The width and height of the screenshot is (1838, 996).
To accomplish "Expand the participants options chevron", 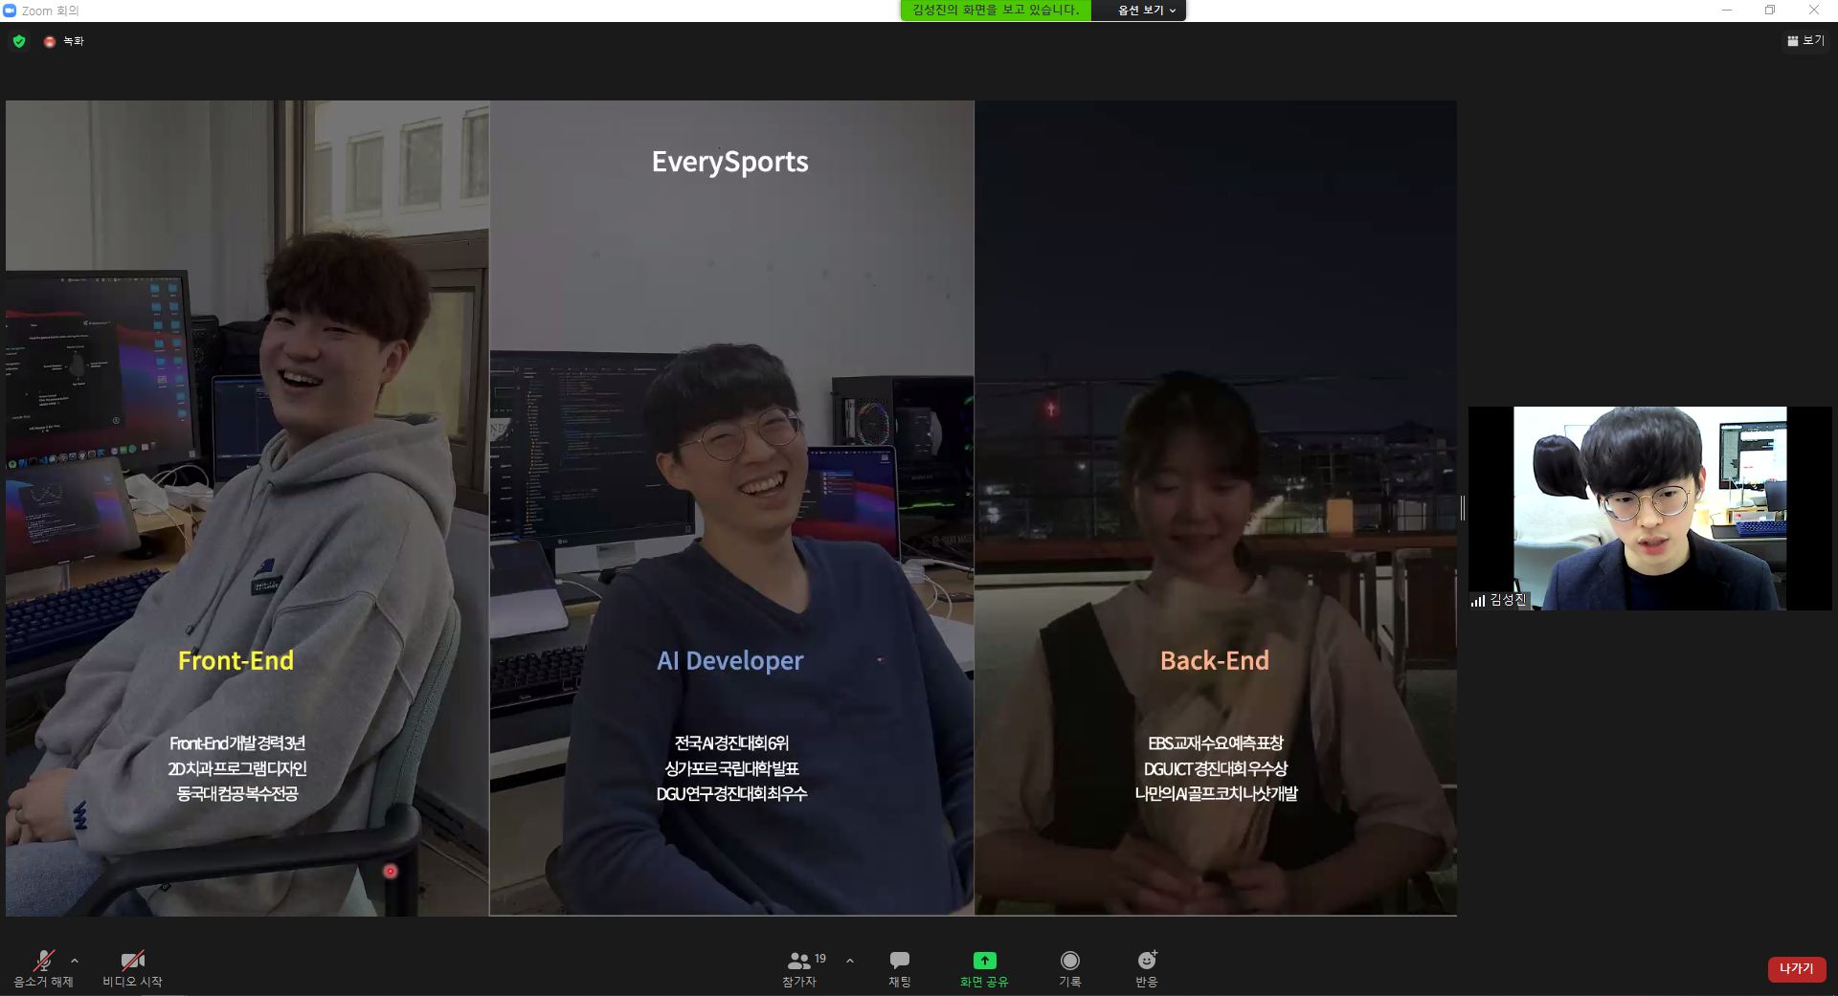I will click(850, 961).
